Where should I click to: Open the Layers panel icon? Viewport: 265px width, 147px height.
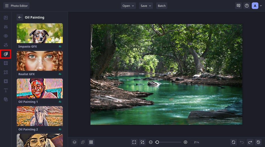(75, 142)
